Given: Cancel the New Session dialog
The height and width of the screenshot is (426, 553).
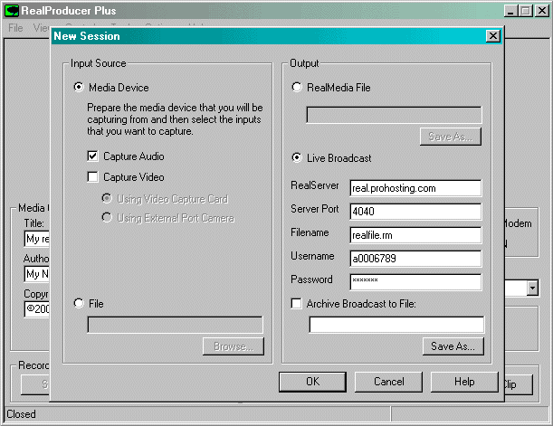Looking at the screenshot, I should pyautogui.click(x=388, y=382).
